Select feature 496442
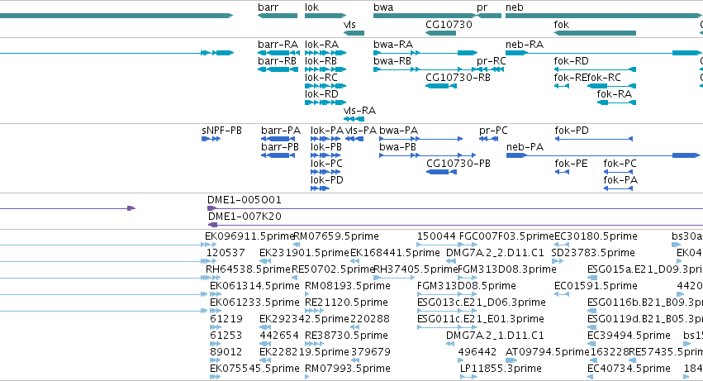Image resolution: width=703 pixels, height=381 pixels. [x=477, y=353]
